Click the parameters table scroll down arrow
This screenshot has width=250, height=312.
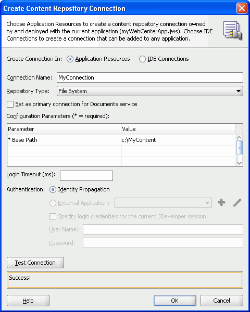click(x=240, y=163)
